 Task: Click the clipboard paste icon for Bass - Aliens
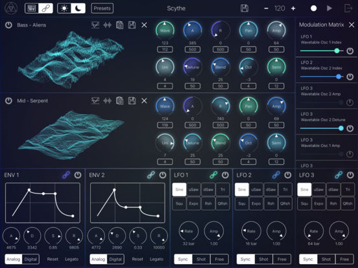119,25
